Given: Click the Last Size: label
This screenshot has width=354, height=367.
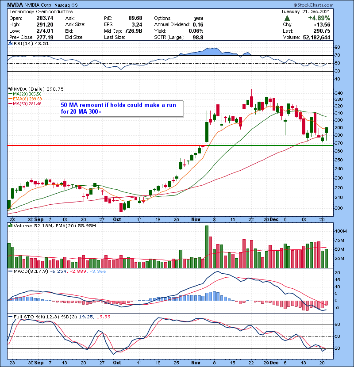Looking at the screenshot, I should click(x=114, y=38).
